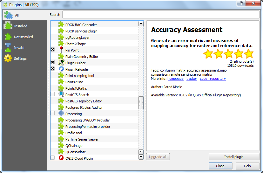Click the Points2One plugin icon
This screenshot has height=173, width=263.
[x=61, y=82]
